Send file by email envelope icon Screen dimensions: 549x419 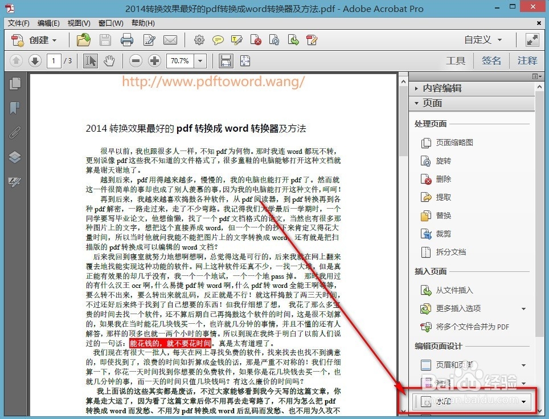coord(170,40)
